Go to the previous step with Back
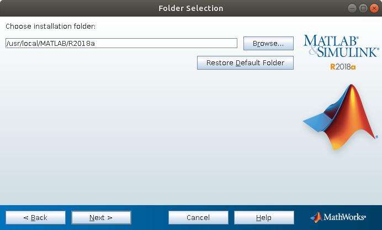The image size is (382, 230). click(x=35, y=218)
